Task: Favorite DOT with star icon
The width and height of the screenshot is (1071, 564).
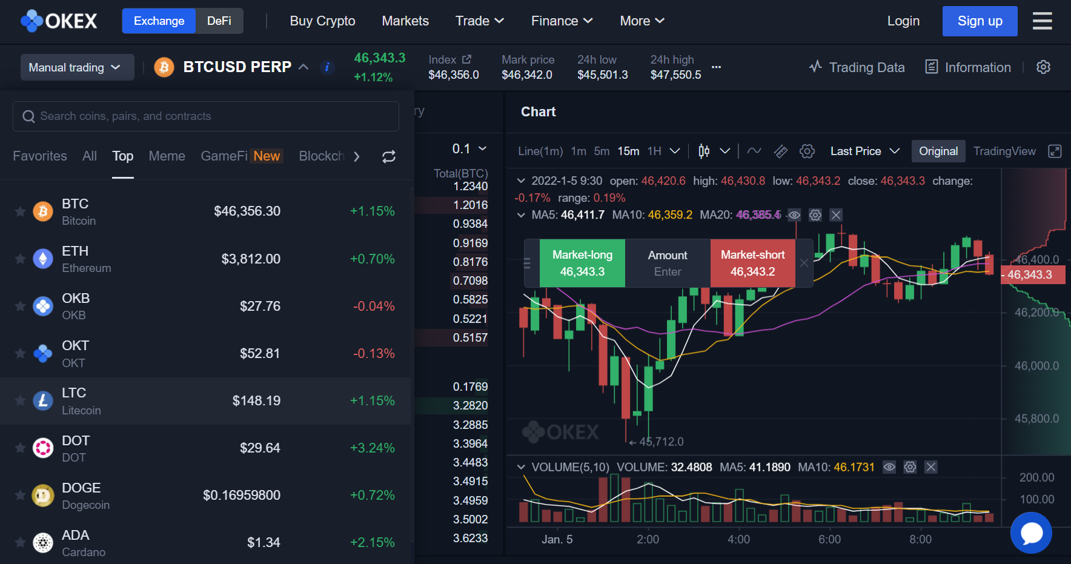Action: (20, 448)
